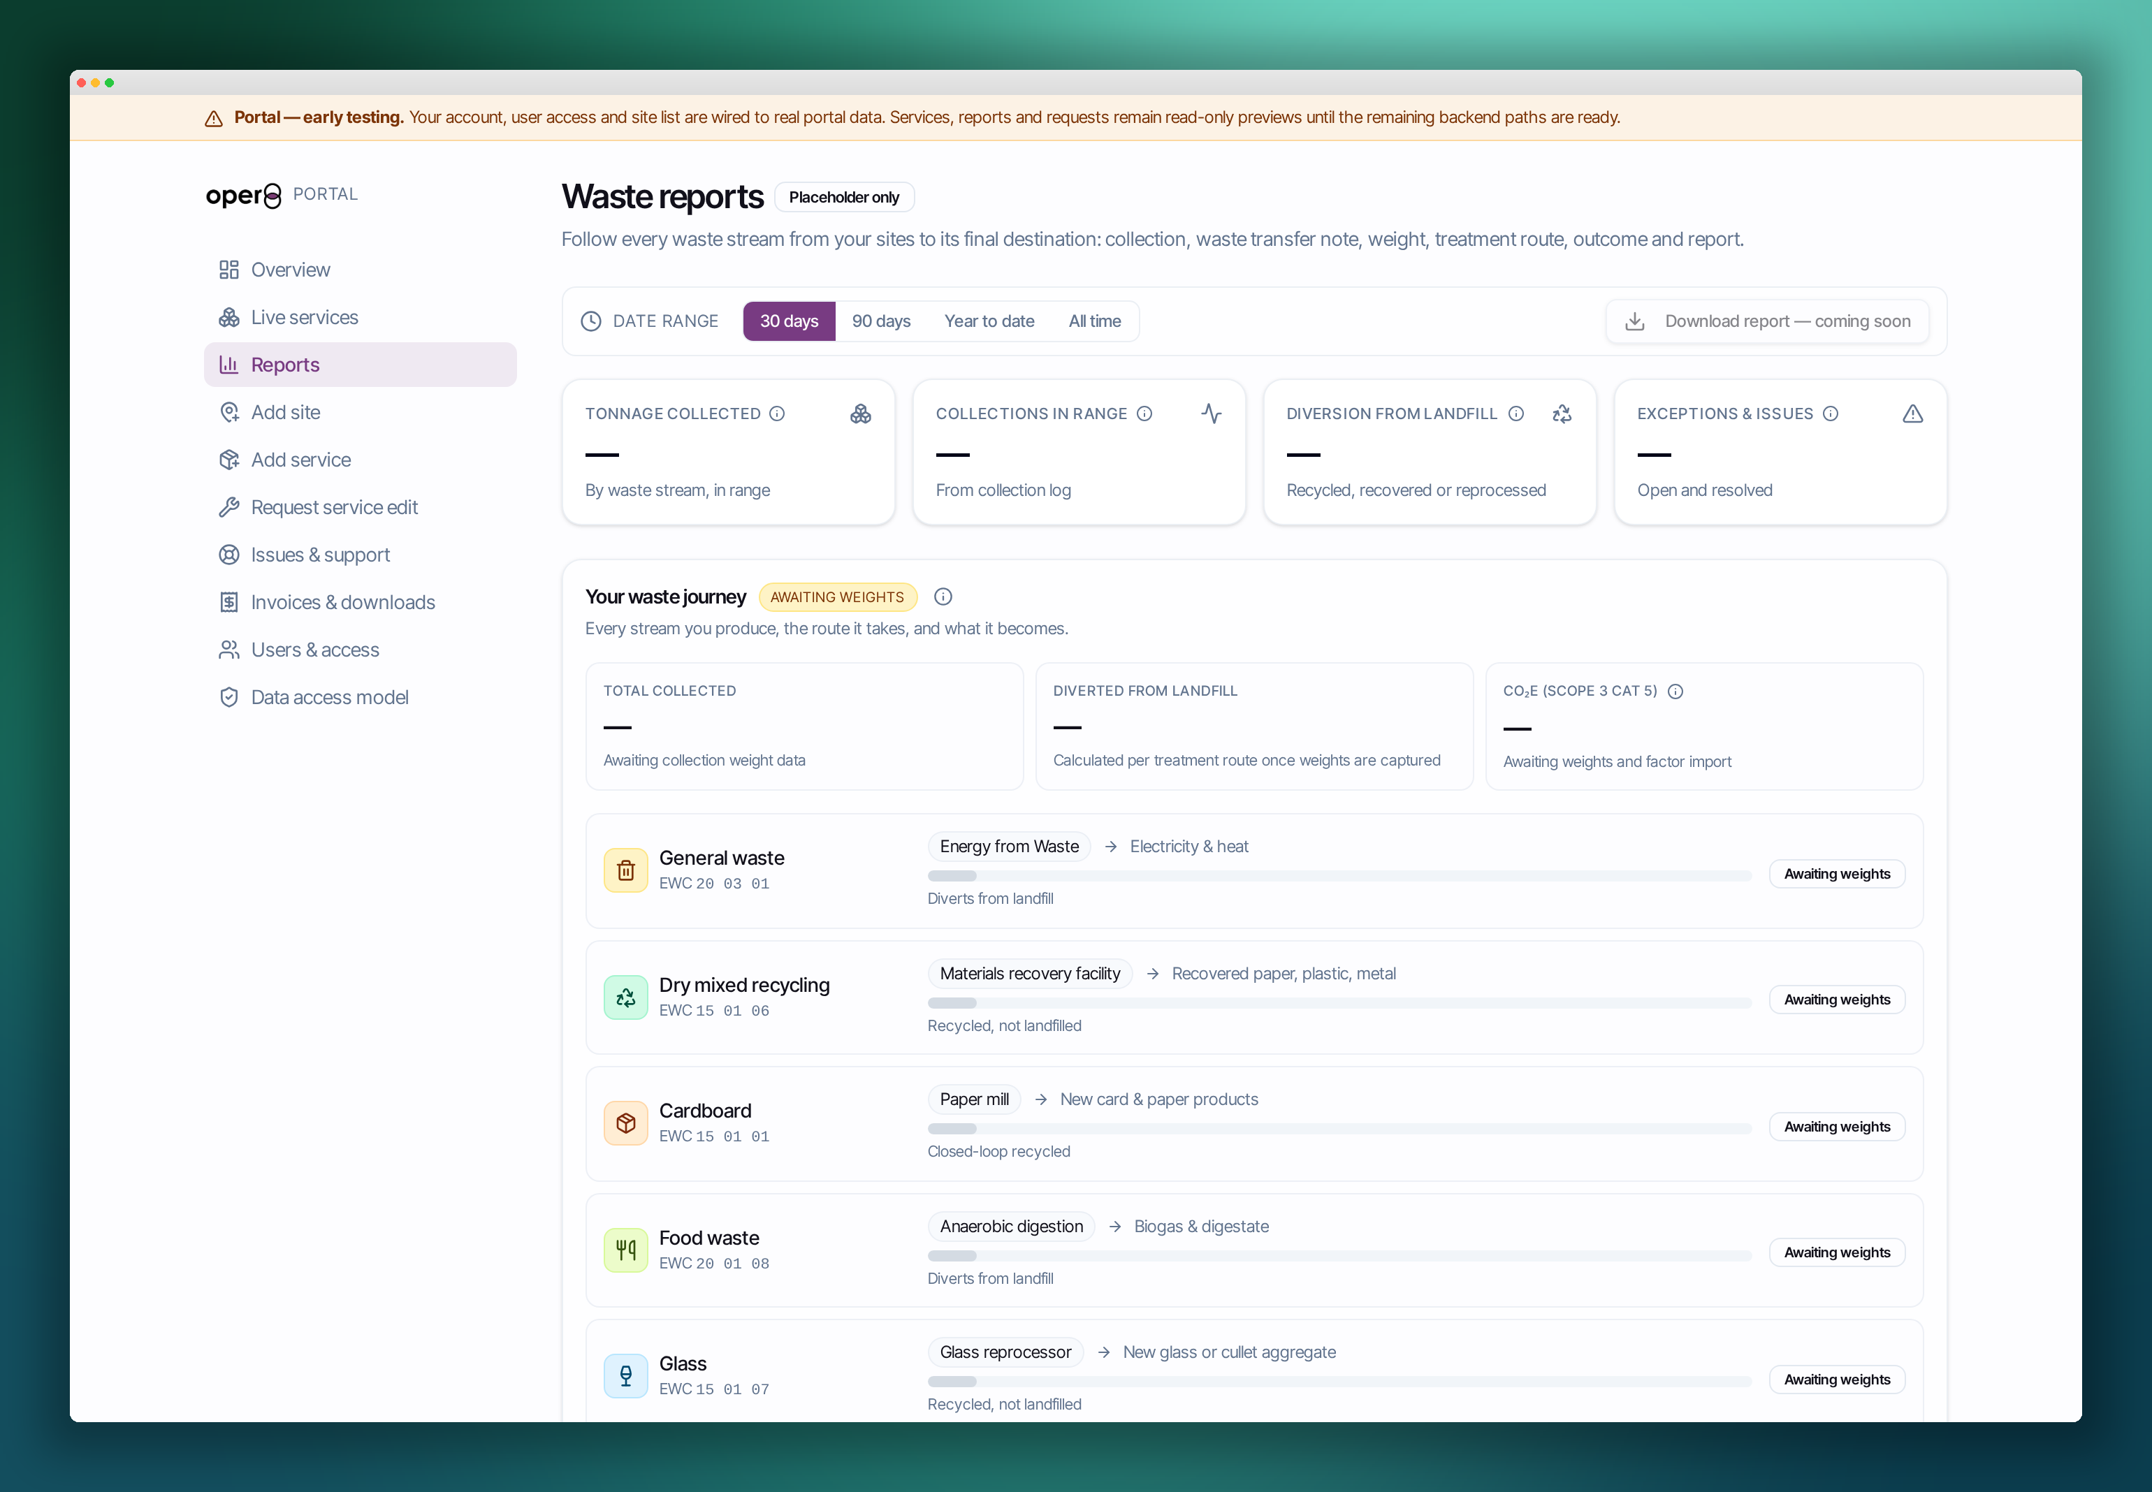Go to Users & access
The width and height of the screenshot is (2152, 1492).
pos(360,650)
